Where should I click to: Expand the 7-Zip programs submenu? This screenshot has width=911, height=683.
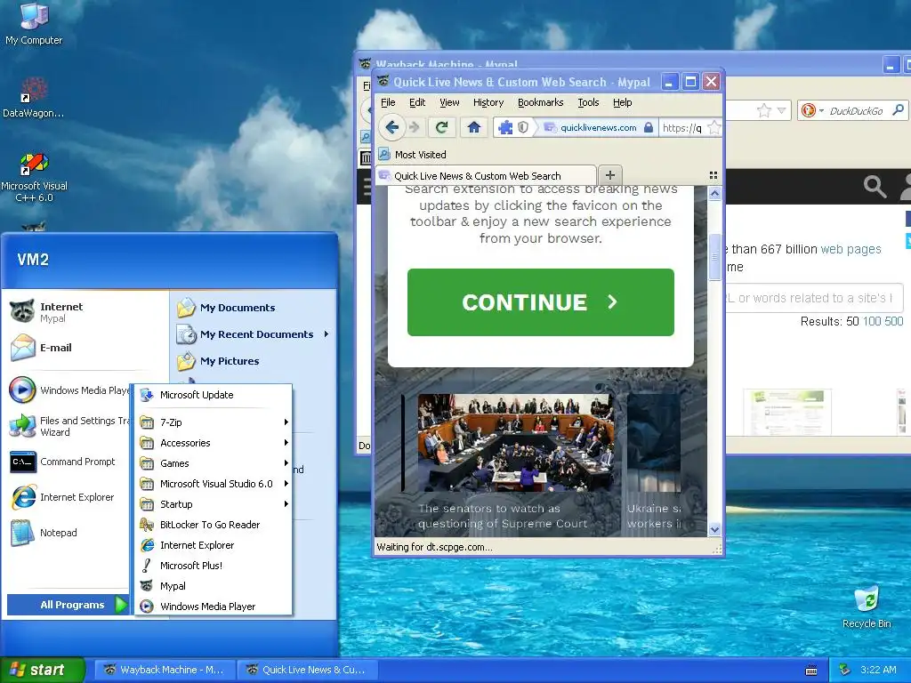[x=214, y=422]
